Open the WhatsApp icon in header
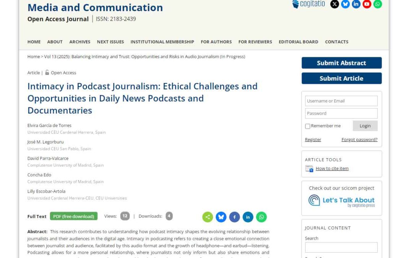 [378, 4]
